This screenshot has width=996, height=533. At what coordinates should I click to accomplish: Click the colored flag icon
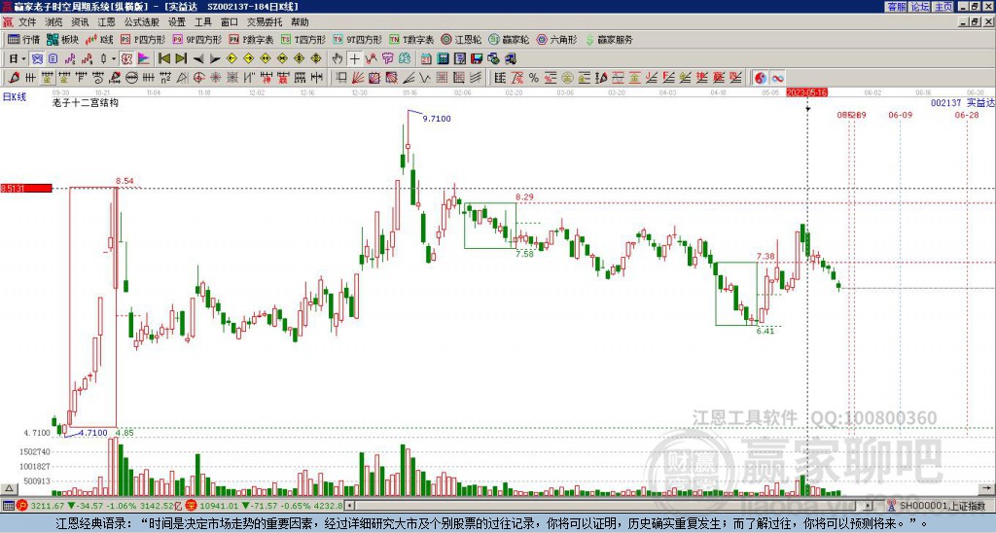(x=144, y=59)
